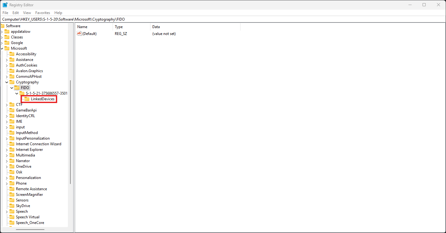Select the LinkedDevices folder icon
This screenshot has width=446, height=233.
(27, 99)
